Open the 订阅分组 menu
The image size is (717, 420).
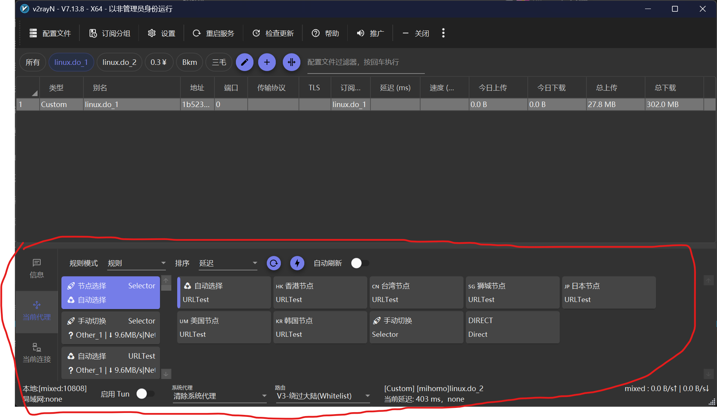(110, 33)
